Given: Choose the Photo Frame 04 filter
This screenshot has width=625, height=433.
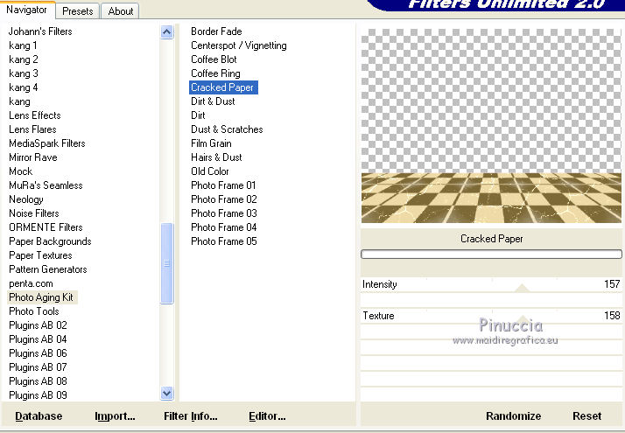Looking at the screenshot, I should (x=223, y=227).
